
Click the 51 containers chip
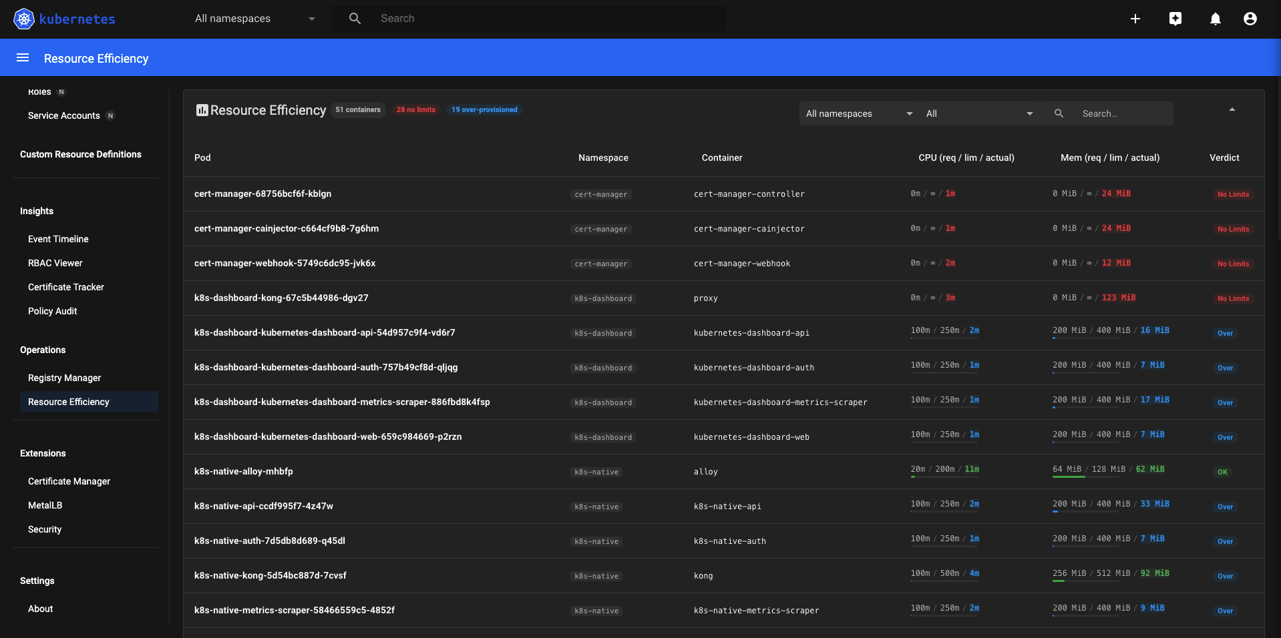(358, 109)
